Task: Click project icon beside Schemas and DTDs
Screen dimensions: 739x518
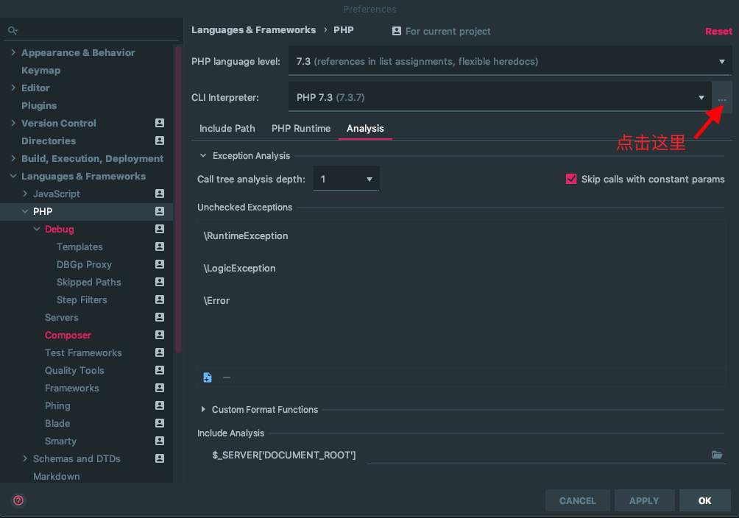Action: click(x=160, y=458)
